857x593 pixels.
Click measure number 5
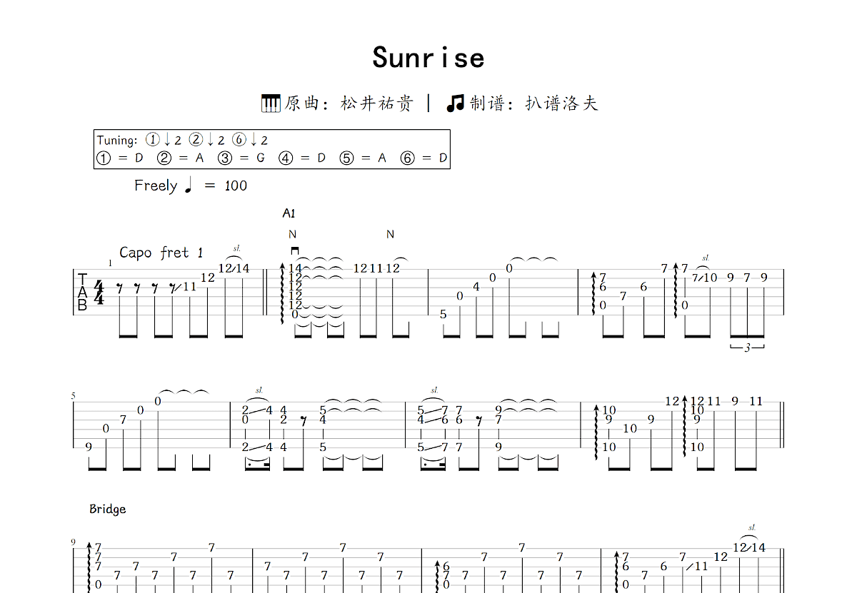[x=73, y=396]
